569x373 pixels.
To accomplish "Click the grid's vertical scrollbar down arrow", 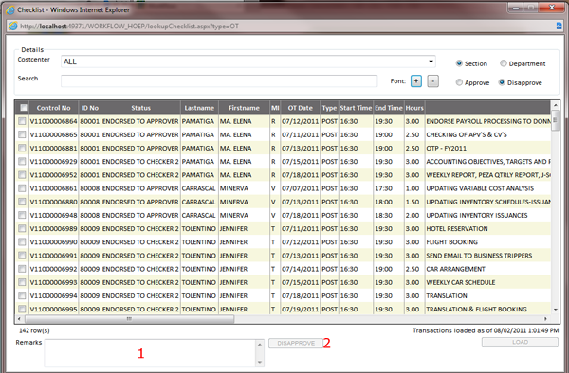I will pos(555,310).
